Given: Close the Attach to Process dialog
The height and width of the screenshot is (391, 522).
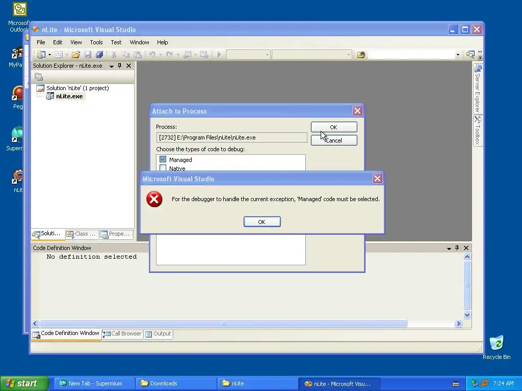Looking at the screenshot, I should coord(357,111).
